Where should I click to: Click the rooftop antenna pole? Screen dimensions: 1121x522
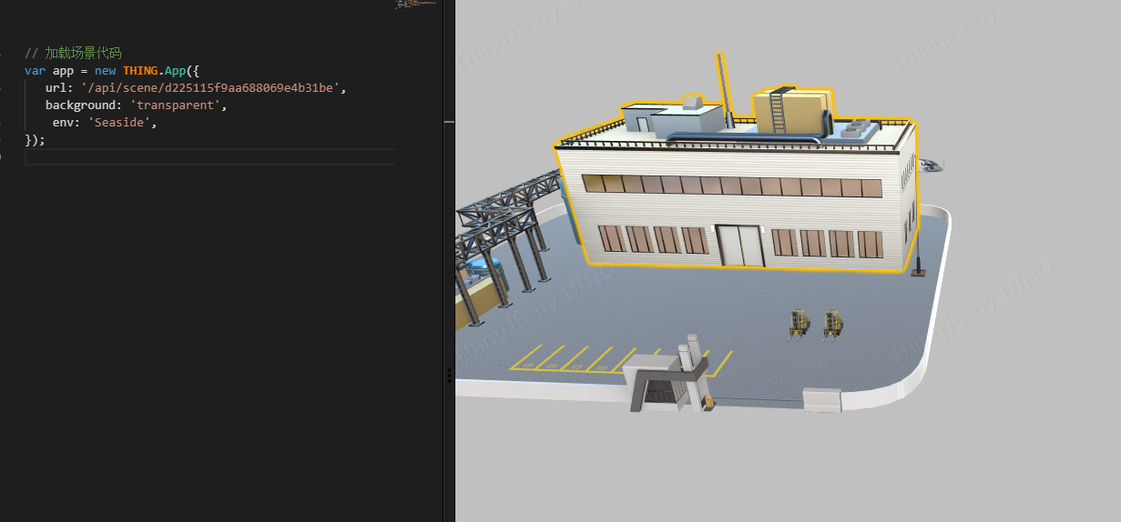point(724,88)
